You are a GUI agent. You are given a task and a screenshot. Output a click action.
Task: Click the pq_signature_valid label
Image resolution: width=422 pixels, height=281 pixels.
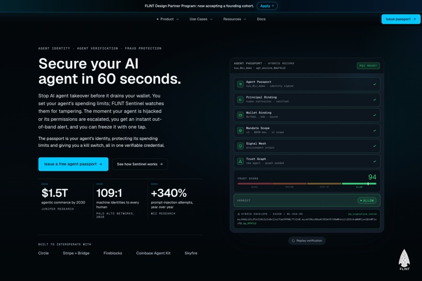click(362, 214)
